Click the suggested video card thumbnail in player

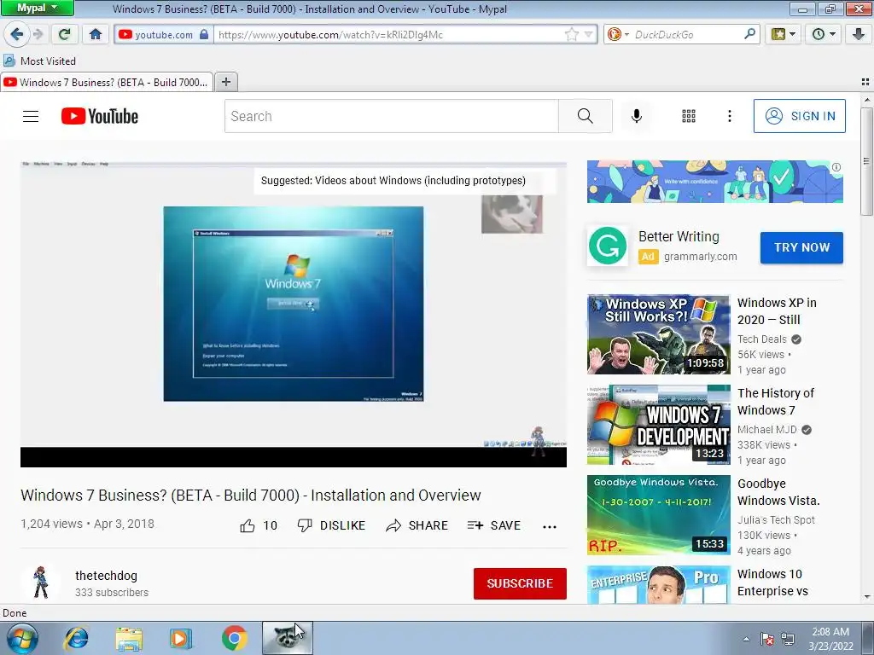pyautogui.click(x=512, y=214)
